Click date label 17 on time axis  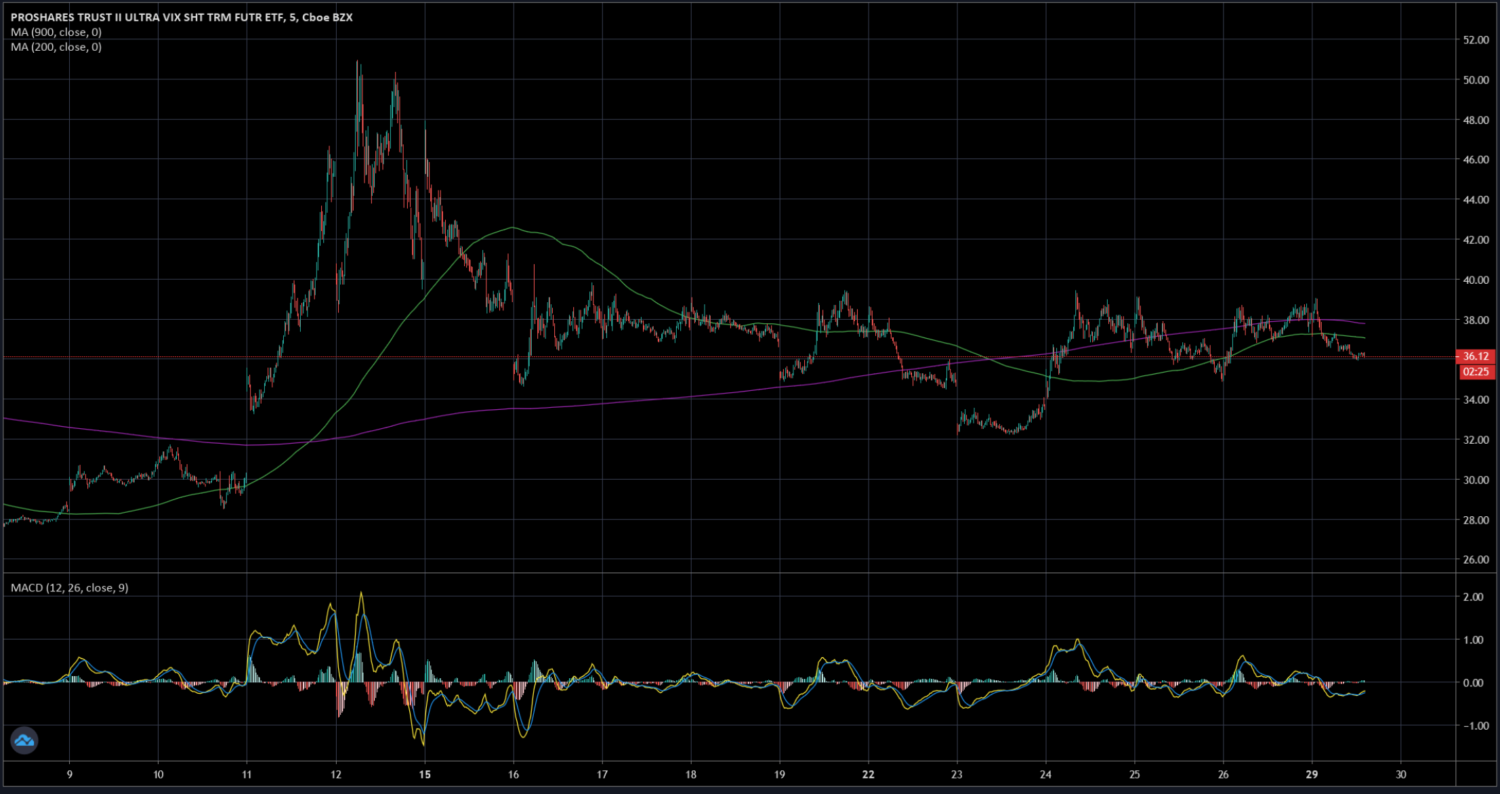pyautogui.click(x=602, y=775)
